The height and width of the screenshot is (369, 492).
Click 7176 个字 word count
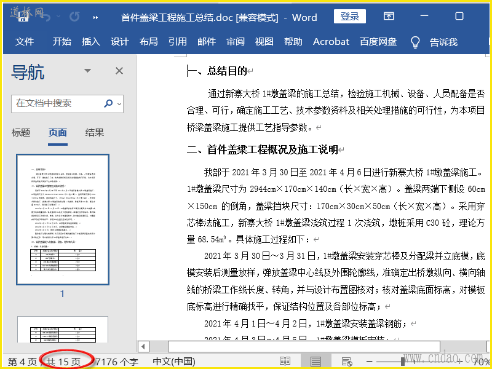116,362
